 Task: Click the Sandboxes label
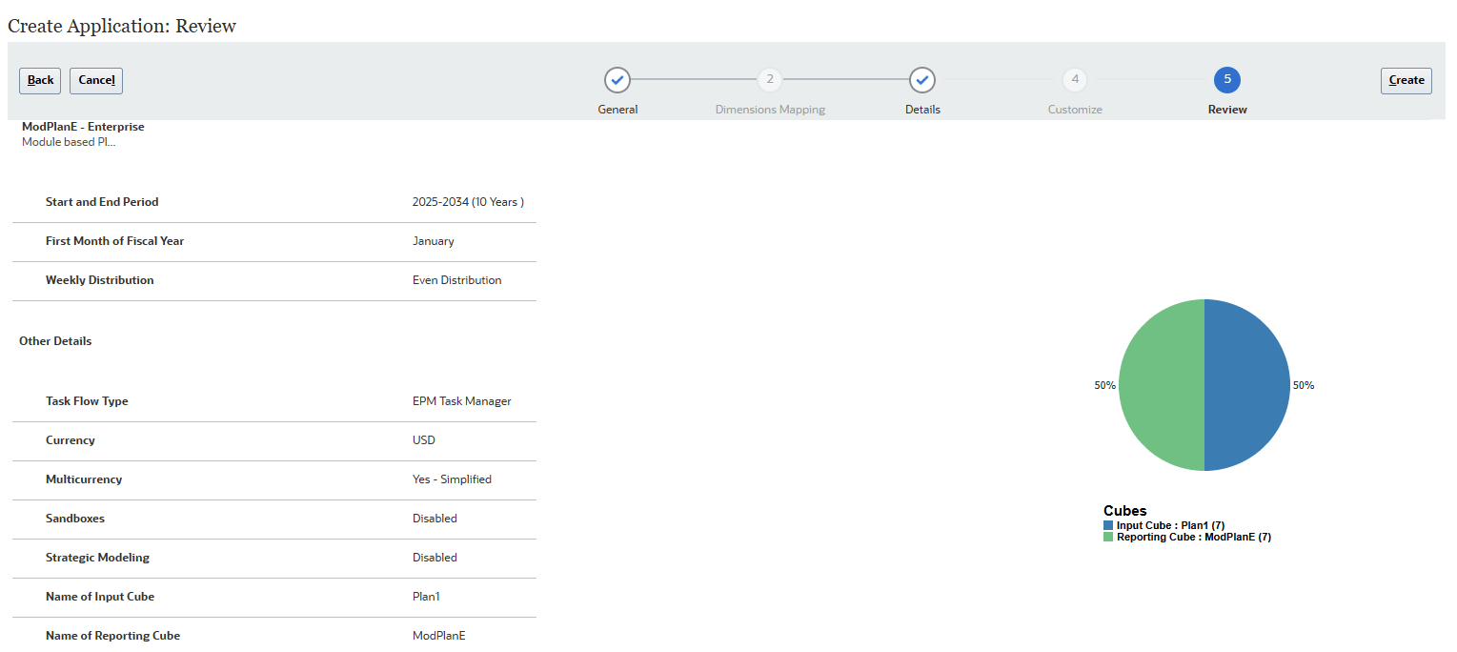[75, 519]
